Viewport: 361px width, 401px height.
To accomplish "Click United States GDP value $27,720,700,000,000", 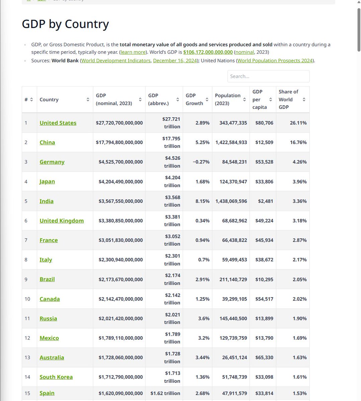I will 119,123.
